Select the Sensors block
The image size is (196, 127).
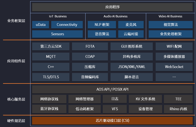58,34
